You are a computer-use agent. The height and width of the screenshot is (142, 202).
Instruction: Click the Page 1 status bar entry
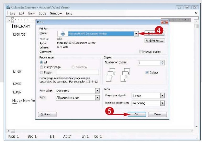pos(13,136)
